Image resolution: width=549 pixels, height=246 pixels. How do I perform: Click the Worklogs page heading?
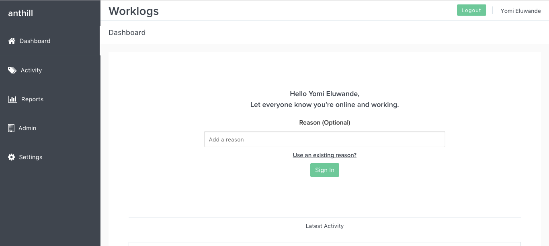coord(133,11)
